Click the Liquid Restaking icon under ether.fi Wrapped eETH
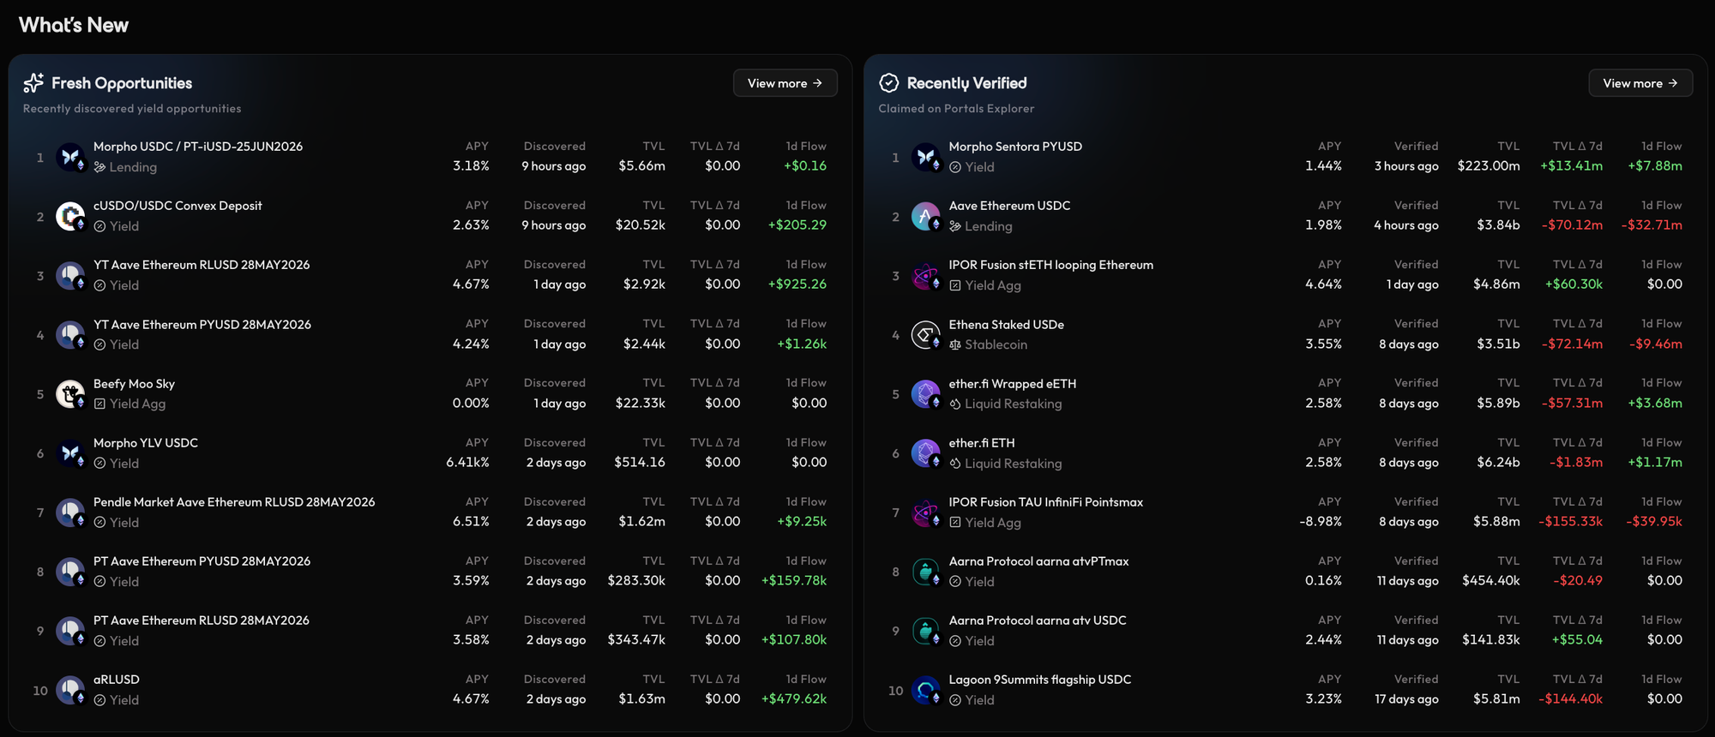The image size is (1715, 737). (x=955, y=404)
